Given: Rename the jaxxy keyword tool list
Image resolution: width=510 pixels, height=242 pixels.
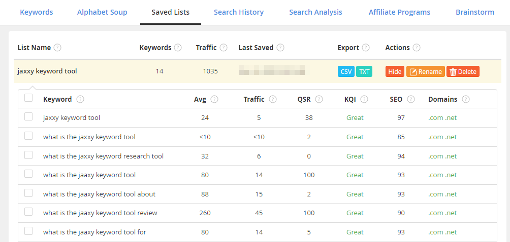Looking at the screenshot, I should [x=426, y=71].
